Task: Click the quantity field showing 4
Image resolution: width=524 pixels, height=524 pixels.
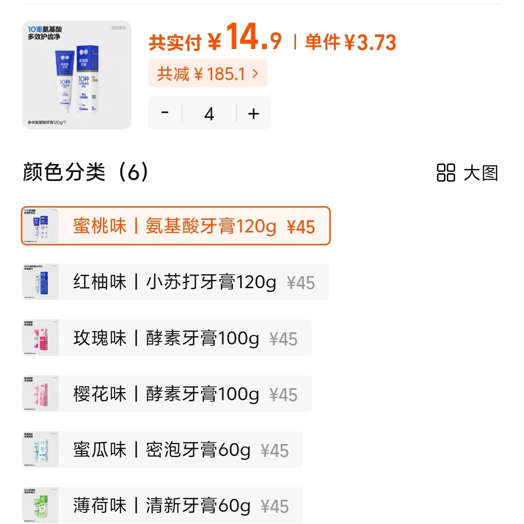Action: point(209,114)
